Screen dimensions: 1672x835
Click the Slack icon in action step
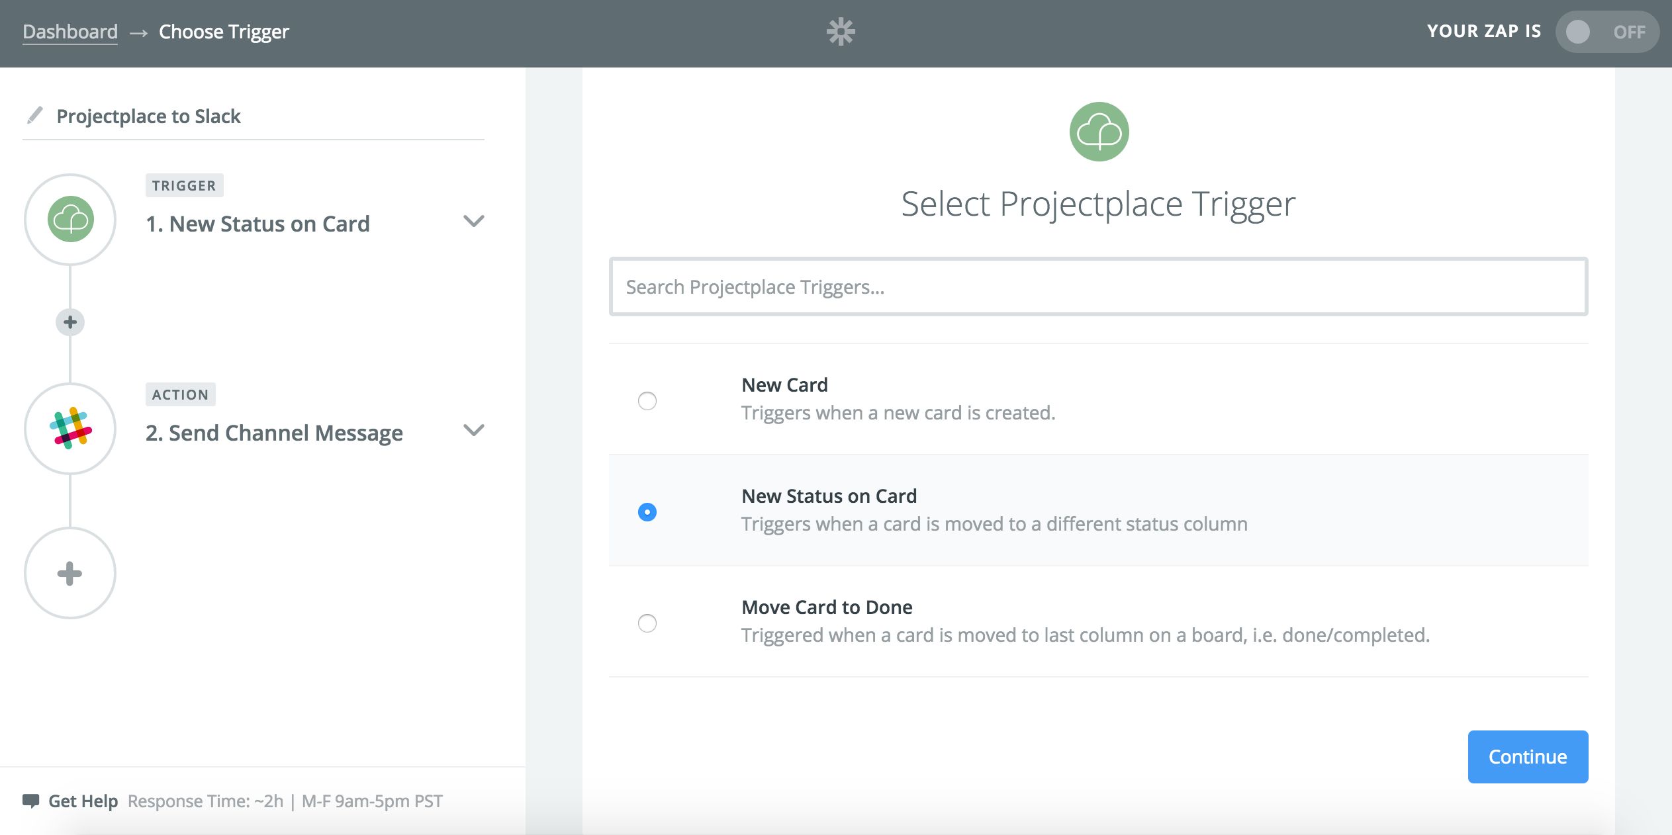tap(70, 429)
